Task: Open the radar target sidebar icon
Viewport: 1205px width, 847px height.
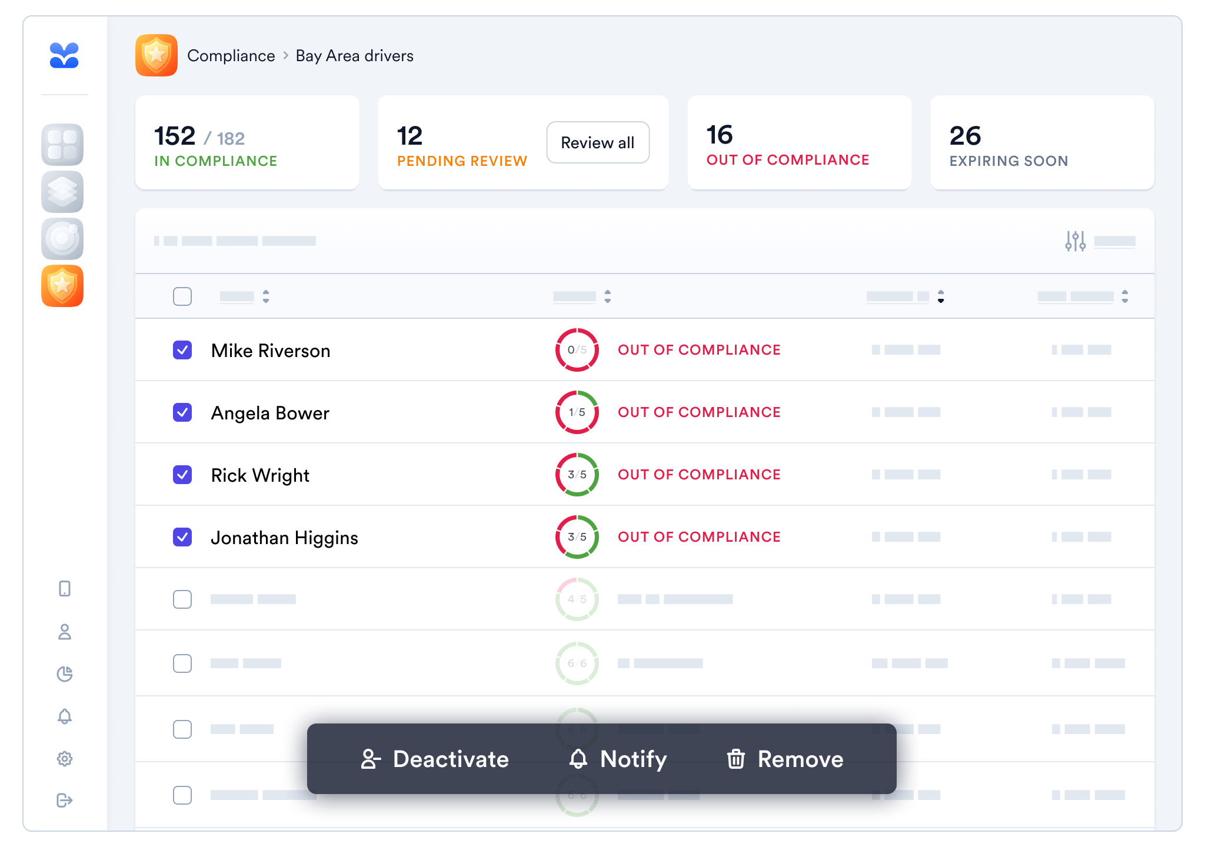Action: pyautogui.click(x=62, y=239)
